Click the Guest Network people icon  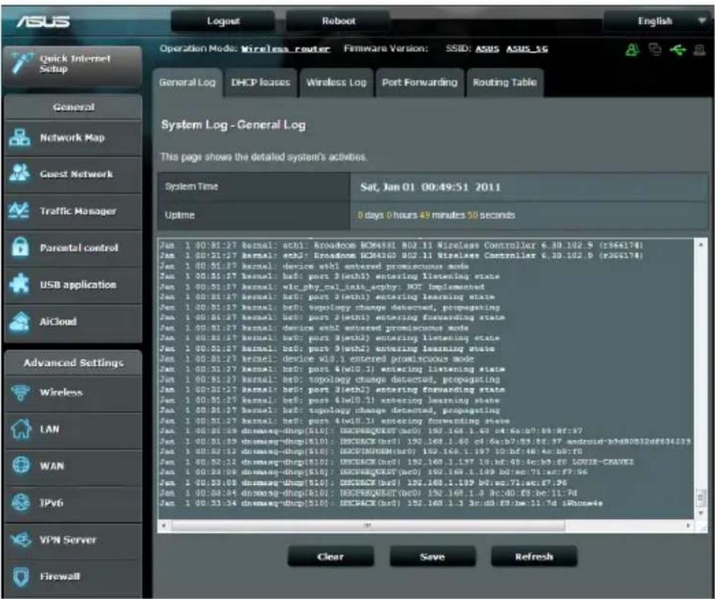pos(20,173)
